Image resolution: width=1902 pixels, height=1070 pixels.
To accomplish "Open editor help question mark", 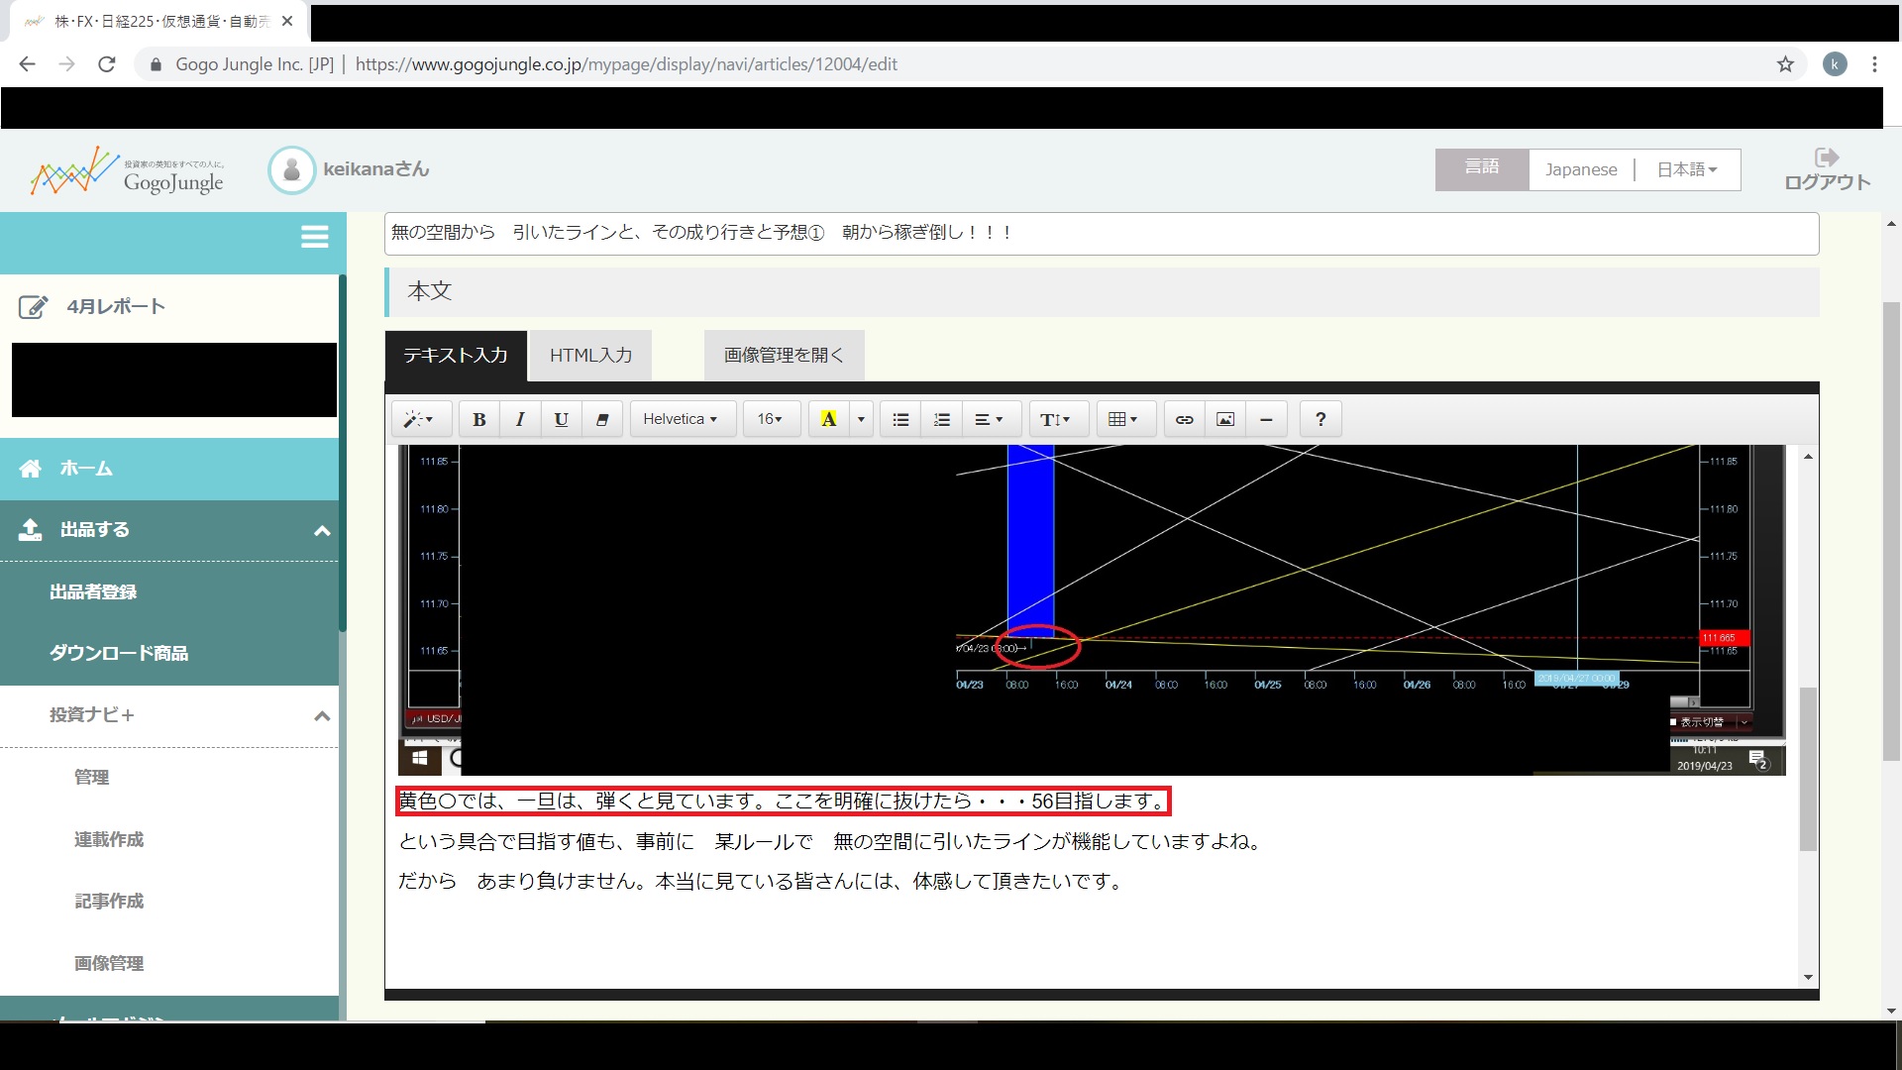I will (x=1321, y=419).
